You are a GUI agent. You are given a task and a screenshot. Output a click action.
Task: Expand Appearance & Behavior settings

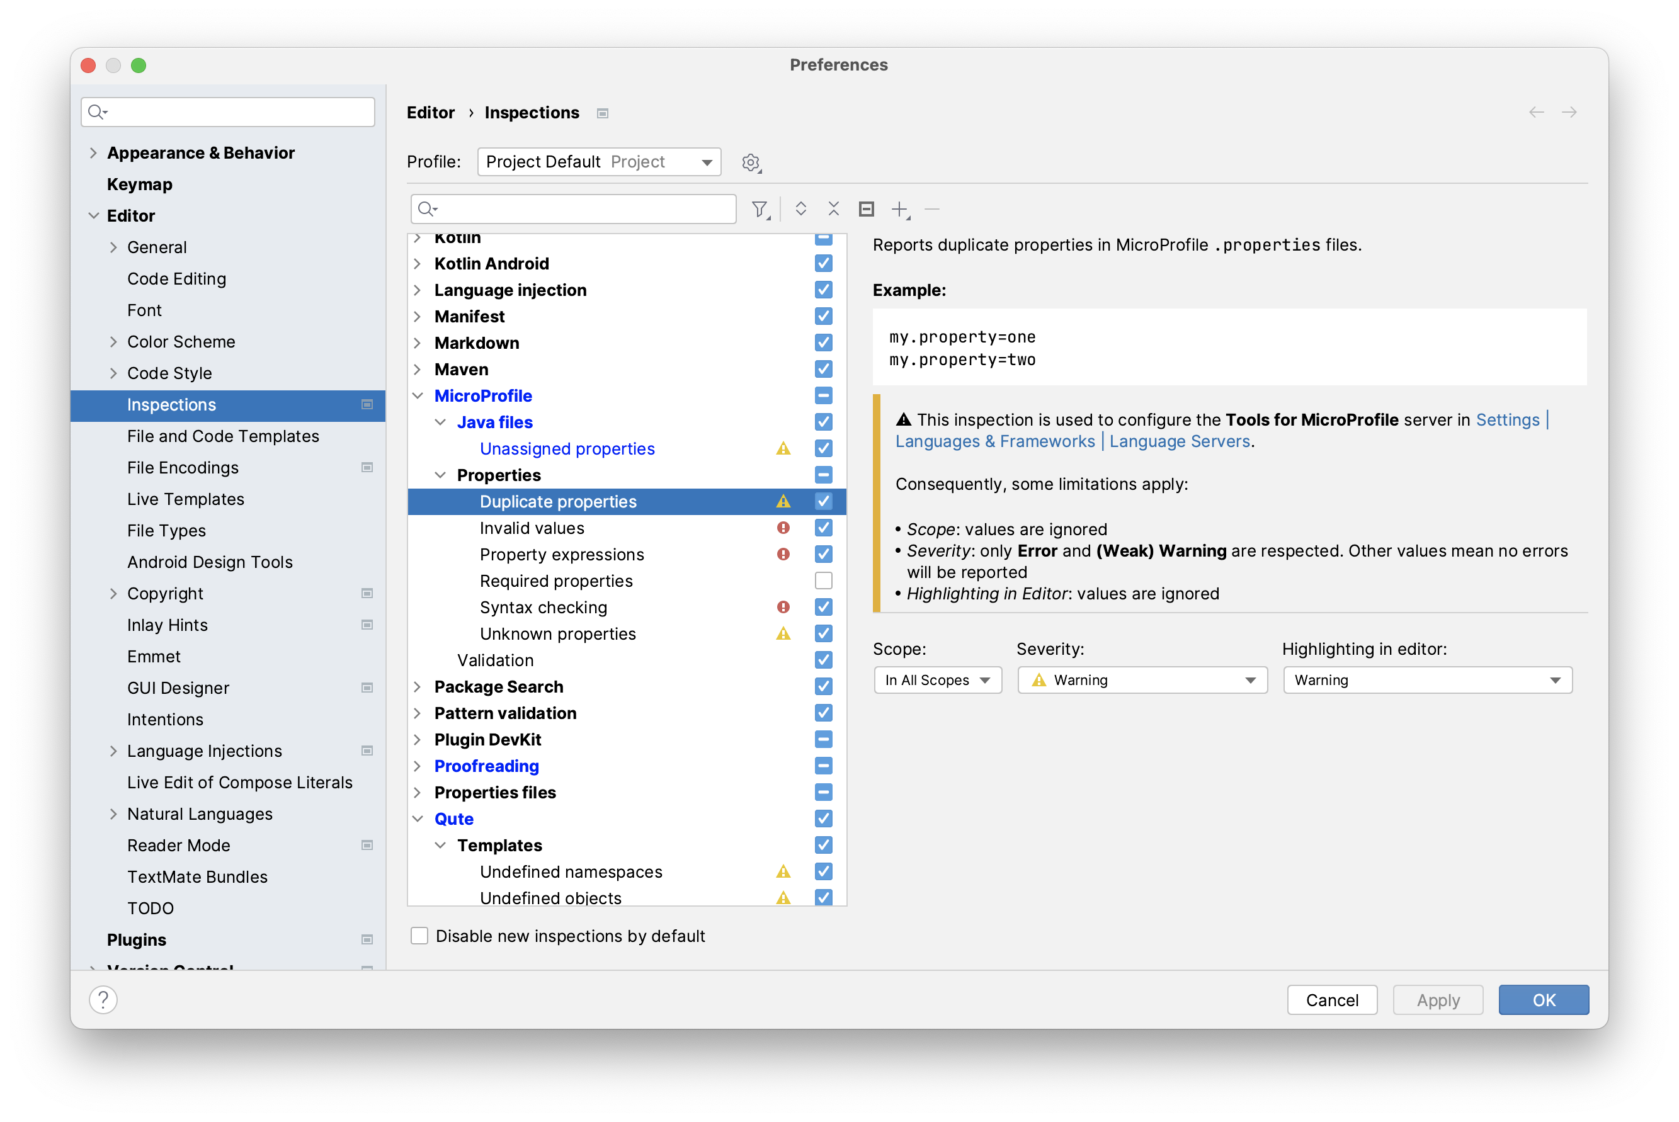pos(93,153)
